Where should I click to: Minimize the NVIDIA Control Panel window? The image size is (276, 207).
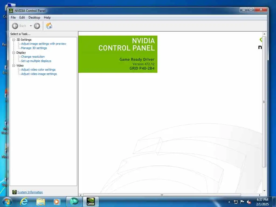click(x=244, y=10)
